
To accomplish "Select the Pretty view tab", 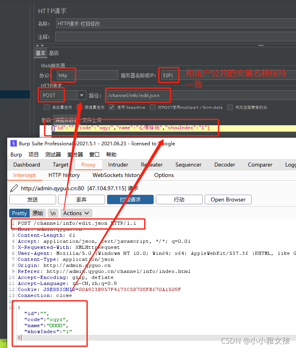I will 20,213.
